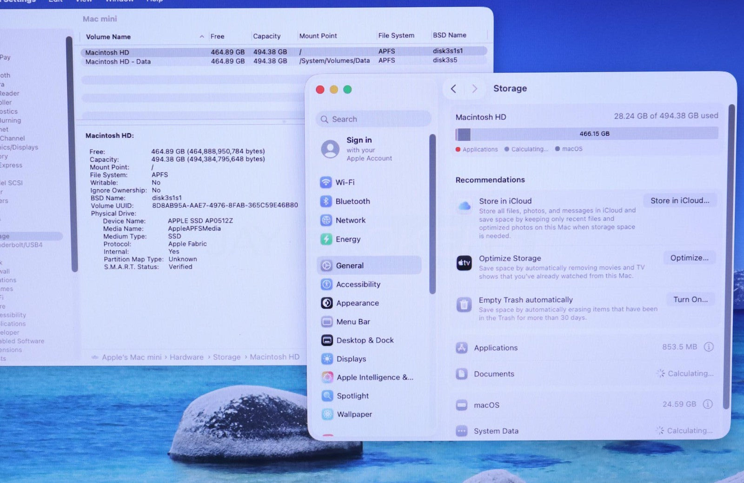This screenshot has height=483, width=744.
Task: Click the Bluetooth icon in sidebar
Action: 326,201
